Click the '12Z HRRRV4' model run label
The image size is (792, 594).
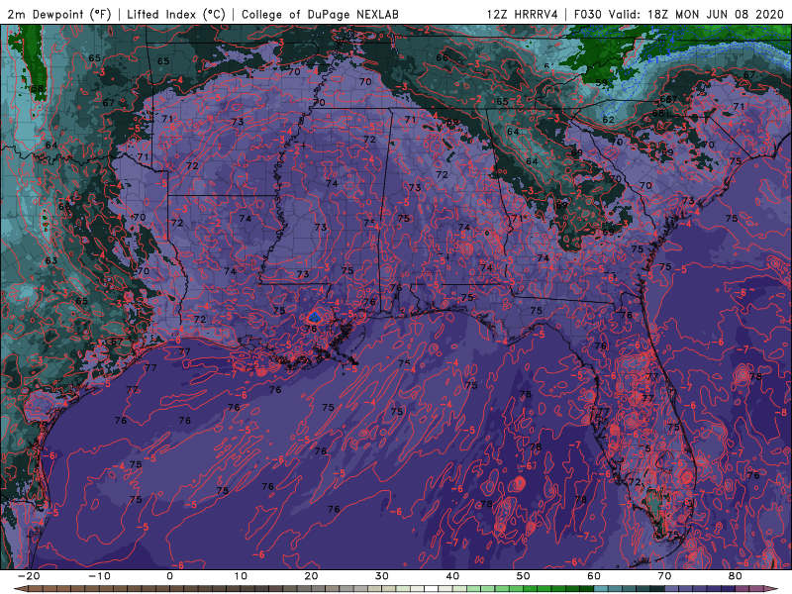[523, 14]
